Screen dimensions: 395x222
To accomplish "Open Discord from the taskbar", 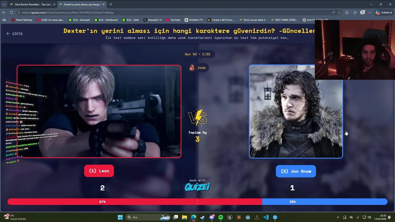I will (212, 217).
